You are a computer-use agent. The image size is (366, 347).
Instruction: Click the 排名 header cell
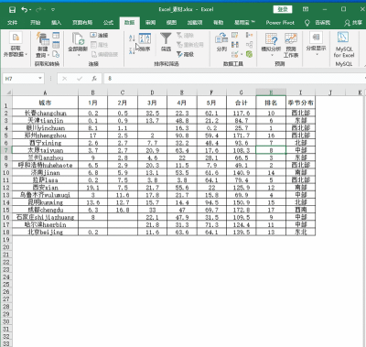point(271,103)
